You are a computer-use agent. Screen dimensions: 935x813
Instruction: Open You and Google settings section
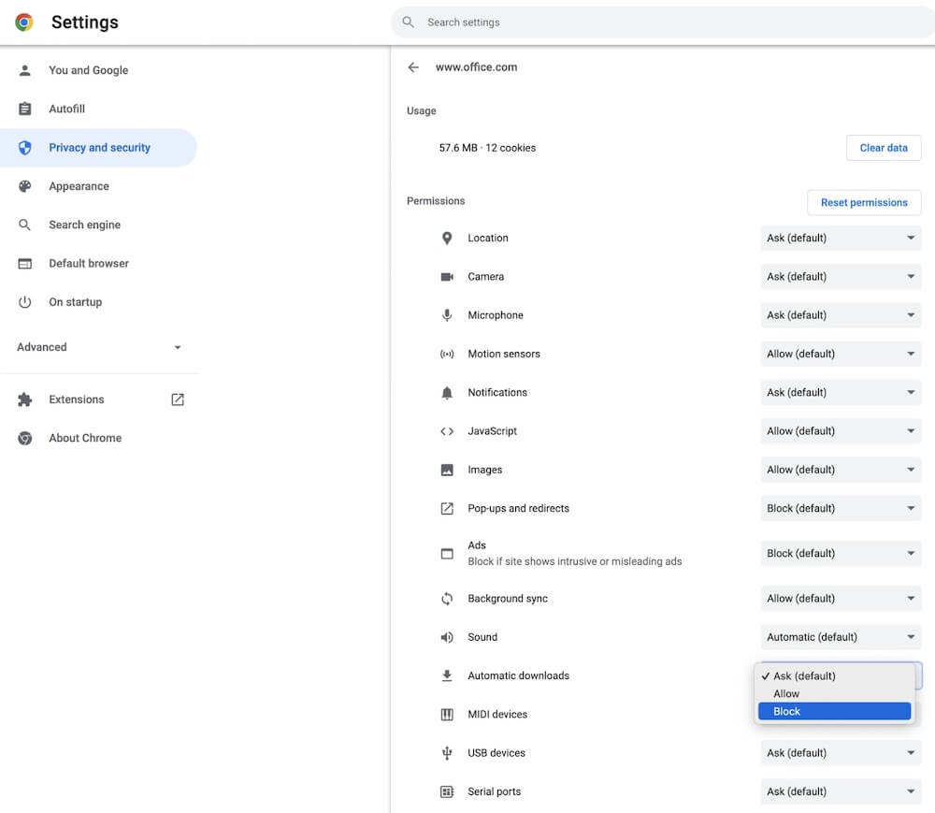(x=98, y=70)
